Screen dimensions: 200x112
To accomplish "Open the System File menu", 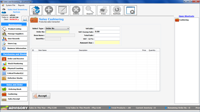I will 10,5.
